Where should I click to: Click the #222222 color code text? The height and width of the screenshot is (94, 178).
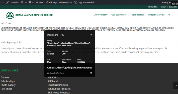(81, 62)
